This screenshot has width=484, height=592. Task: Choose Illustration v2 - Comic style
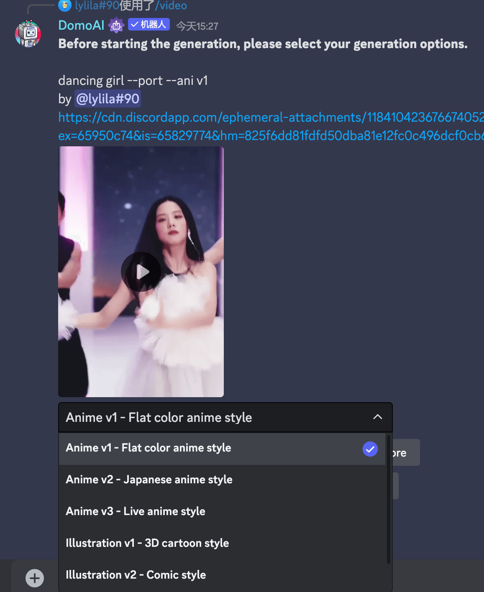[x=136, y=575]
